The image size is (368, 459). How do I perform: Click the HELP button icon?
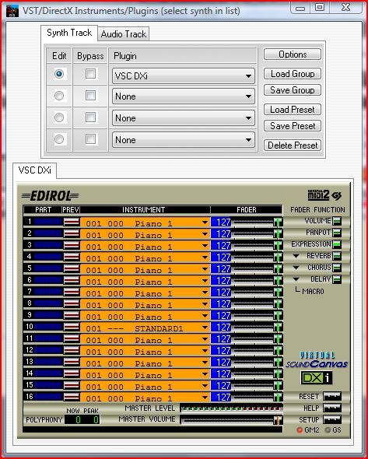[x=332, y=408]
